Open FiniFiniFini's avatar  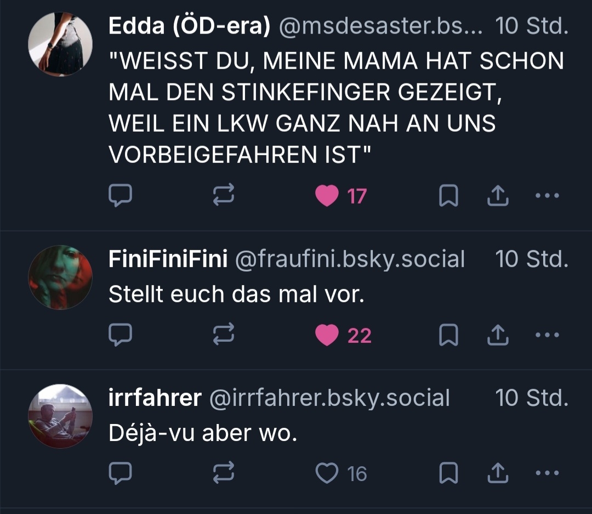click(x=60, y=277)
